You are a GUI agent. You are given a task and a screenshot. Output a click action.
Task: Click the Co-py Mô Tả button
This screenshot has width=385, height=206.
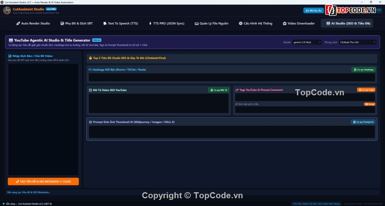coord(218,90)
